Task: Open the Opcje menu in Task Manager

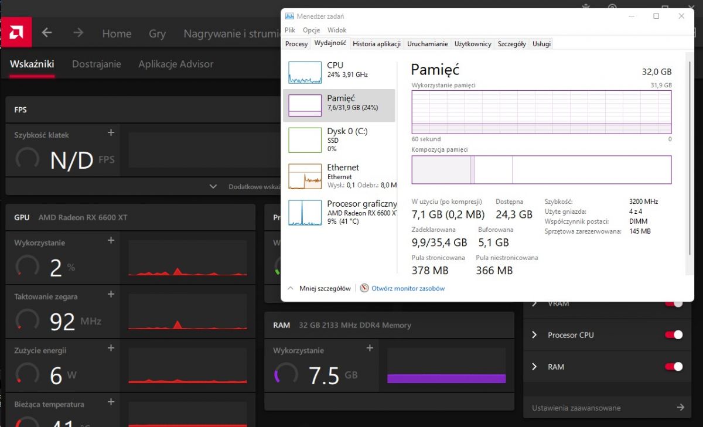Action: (311, 30)
